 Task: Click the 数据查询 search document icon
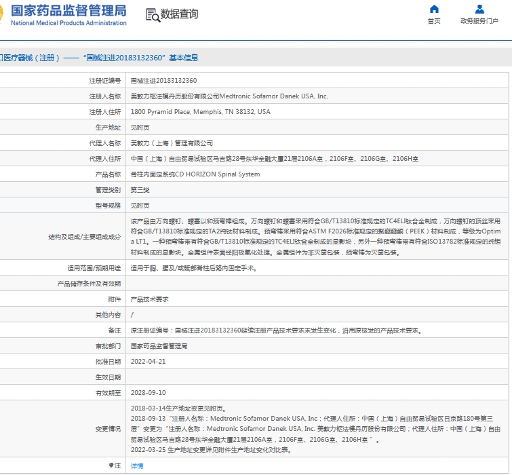[153, 15]
